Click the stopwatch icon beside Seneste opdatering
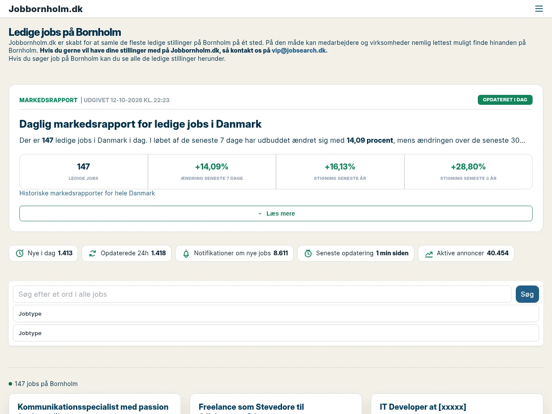 pyautogui.click(x=308, y=254)
